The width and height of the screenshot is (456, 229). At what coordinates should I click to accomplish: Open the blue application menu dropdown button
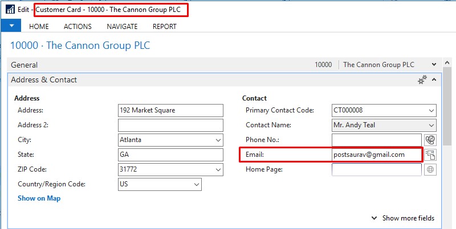[x=11, y=26]
